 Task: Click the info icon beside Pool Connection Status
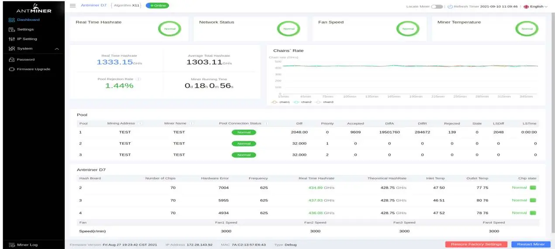coord(265,123)
